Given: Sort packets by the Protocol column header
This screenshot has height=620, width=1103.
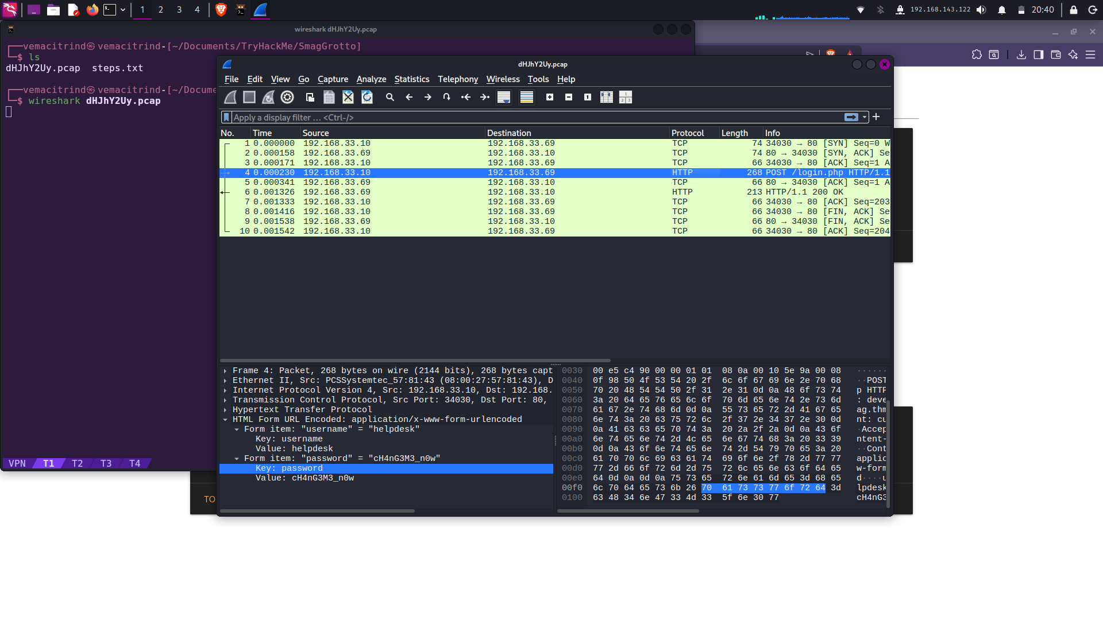Looking at the screenshot, I should click(x=694, y=133).
